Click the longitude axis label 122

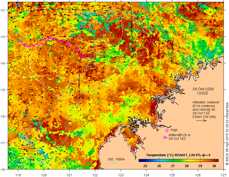95,175
